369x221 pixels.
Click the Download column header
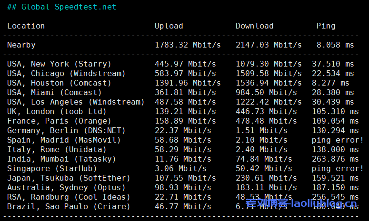(x=254, y=26)
